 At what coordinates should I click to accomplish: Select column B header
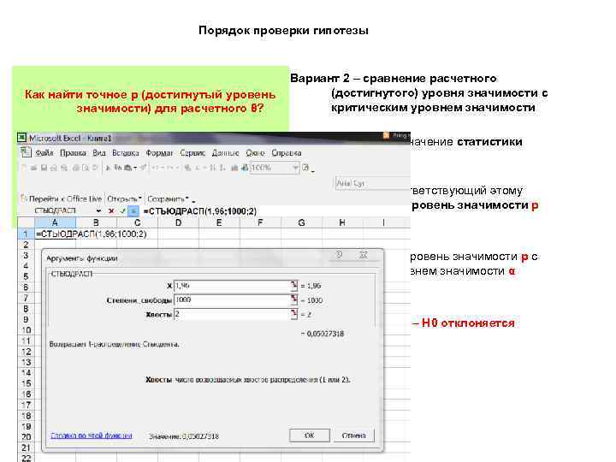point(96,222)
